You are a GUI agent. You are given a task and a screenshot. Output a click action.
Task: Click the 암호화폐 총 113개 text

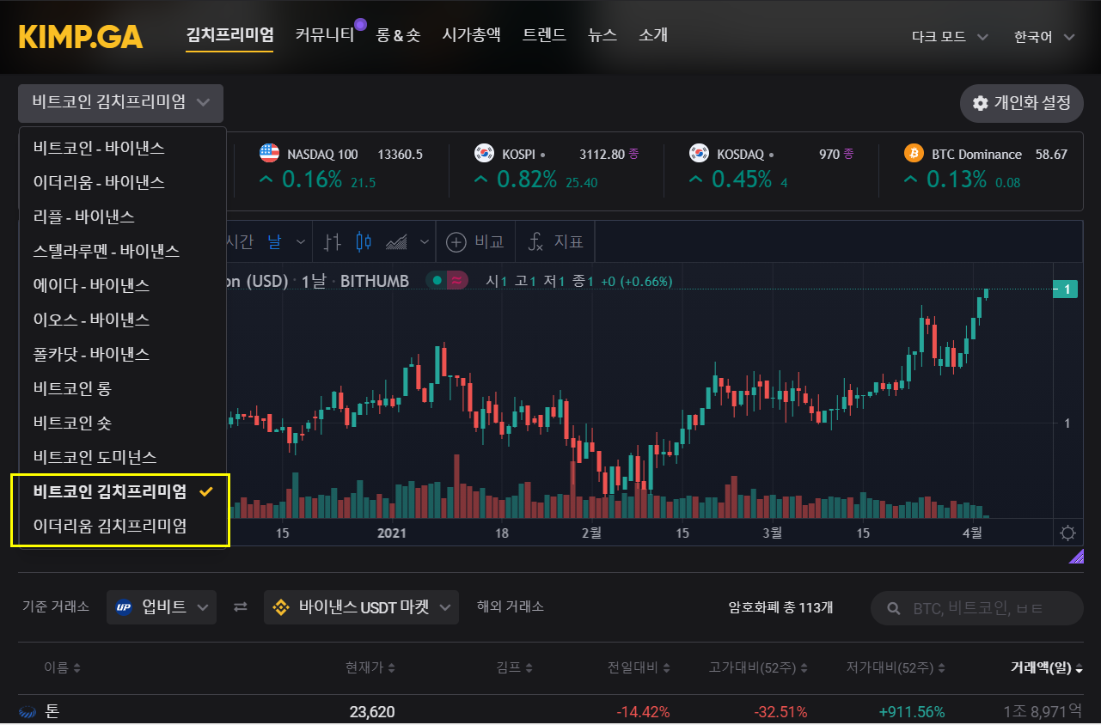(x=780, y=607)
